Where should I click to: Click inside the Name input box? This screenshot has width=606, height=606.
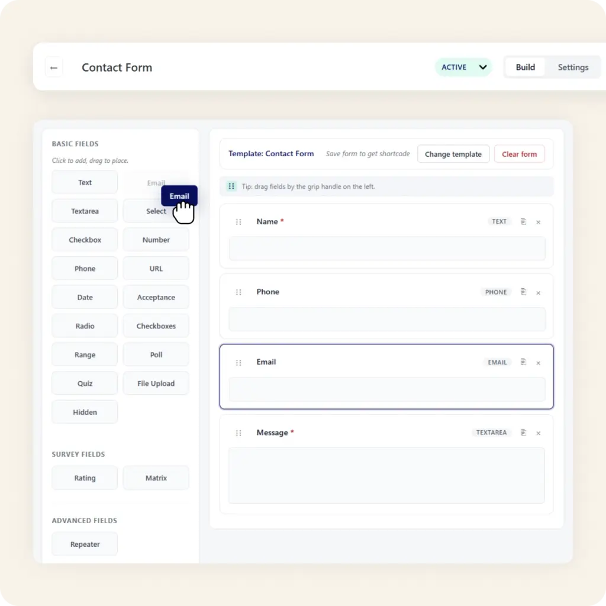[x=387, y=249]
